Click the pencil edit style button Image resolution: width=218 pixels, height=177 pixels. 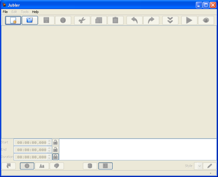point(209,166)
